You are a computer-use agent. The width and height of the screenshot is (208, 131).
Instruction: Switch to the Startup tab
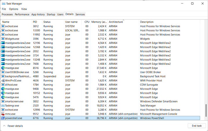click(x=51, y=14)
